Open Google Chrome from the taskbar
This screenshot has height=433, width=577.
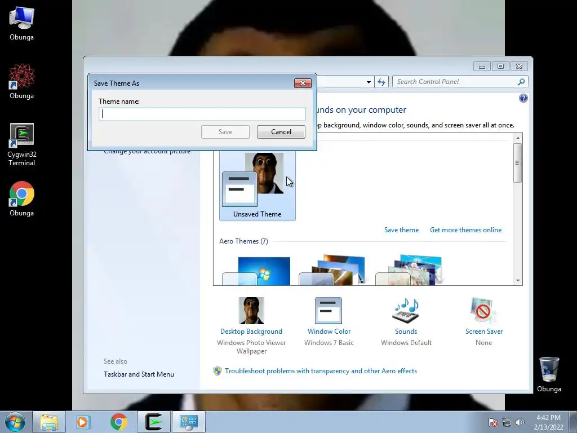click(118, 422)
